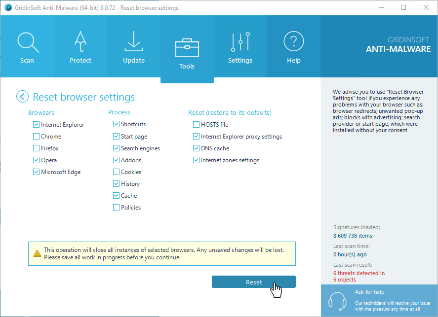This screenshot has height=317, width=438.
Task: Click the Protect umbrella icon
Action: pyautogui.click(x=80, y=43)
